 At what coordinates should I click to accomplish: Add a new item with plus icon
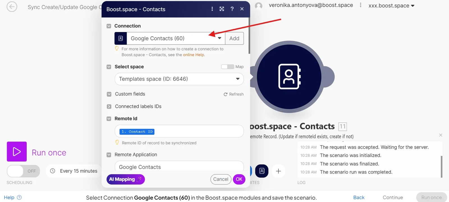[x=278, y=171]
